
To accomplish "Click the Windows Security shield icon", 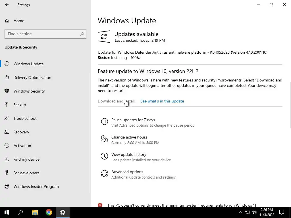I will click(x=7, y=91).
